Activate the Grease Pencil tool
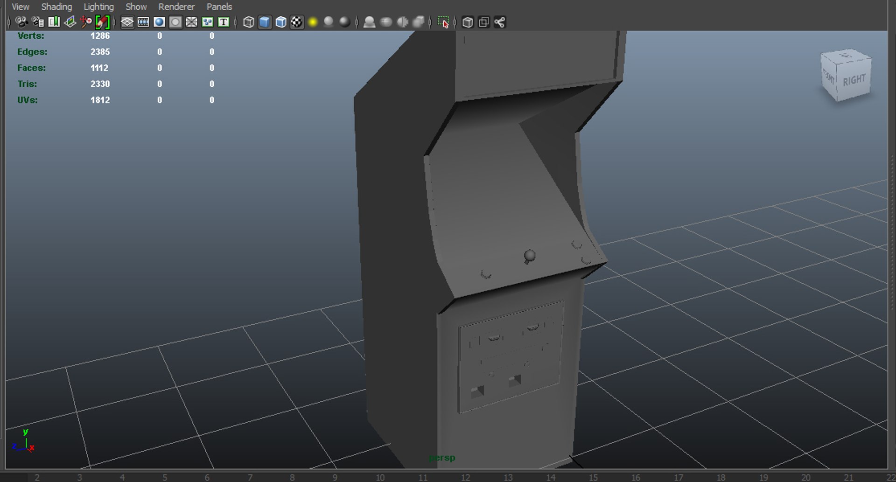896x482 pixels. (102, 22)
